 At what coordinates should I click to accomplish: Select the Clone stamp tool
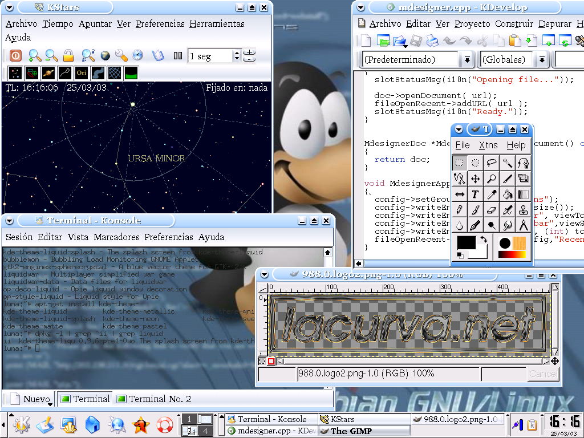(x=524, y=210)
